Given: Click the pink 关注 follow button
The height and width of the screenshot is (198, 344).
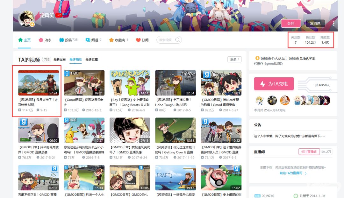Looking at the screenshot, I should coord(291,24).
